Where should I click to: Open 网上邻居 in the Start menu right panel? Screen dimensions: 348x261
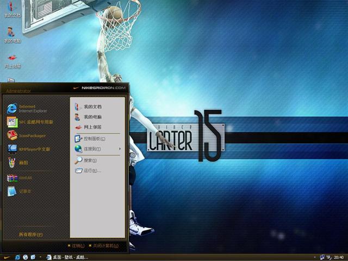[88, 127]
